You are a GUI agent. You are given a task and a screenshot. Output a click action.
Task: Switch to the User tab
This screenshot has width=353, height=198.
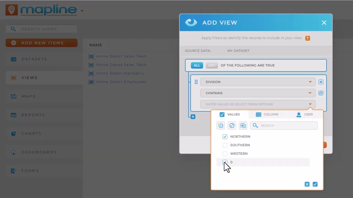tap(304, 114)
